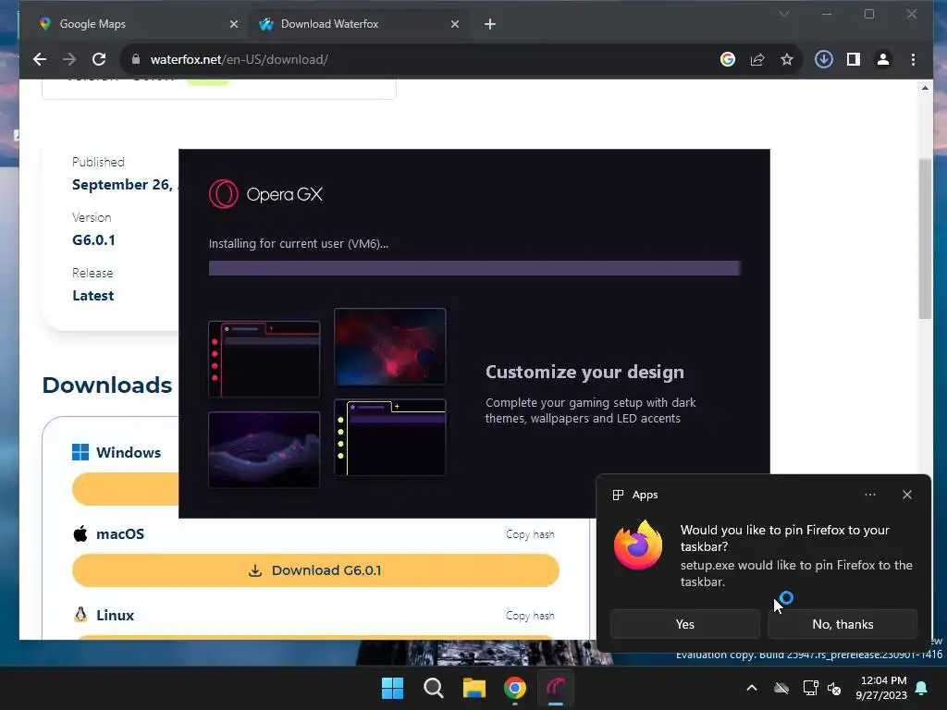Click the 'G6.0.1' version text

pos(93,240)
